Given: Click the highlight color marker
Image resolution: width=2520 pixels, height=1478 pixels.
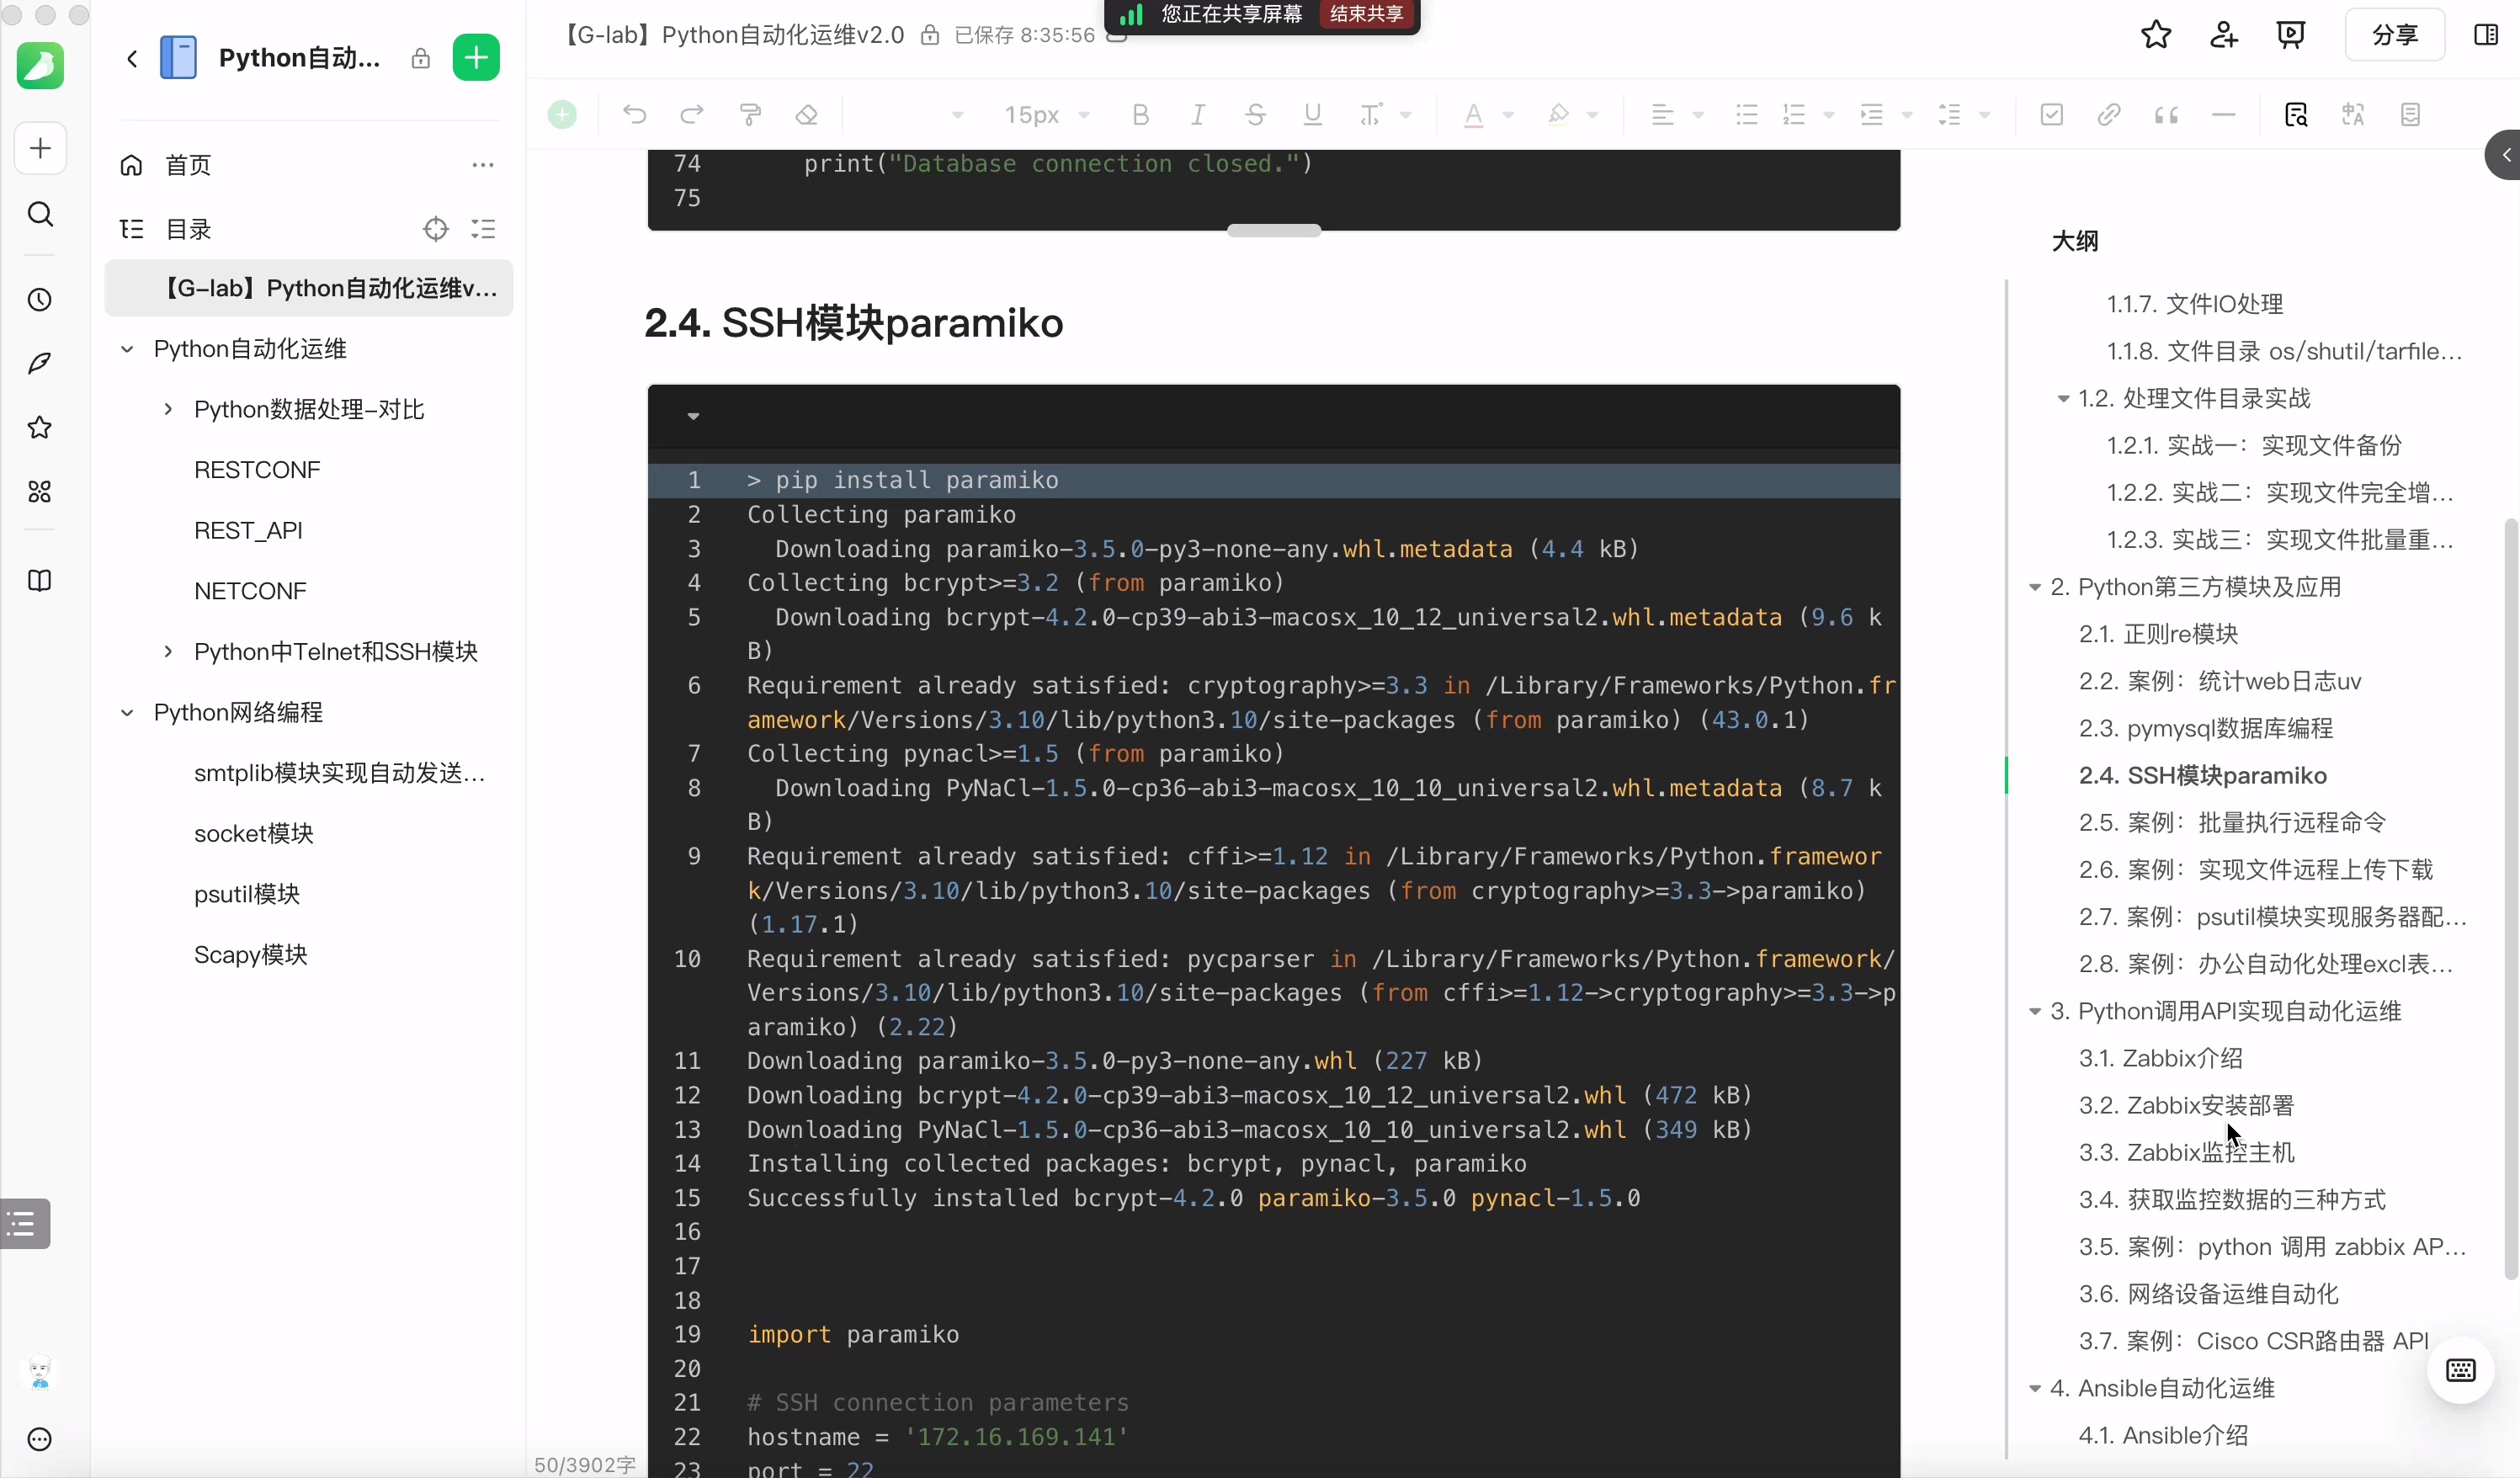Looking at the screenshot, I should tap(1558, 115).
